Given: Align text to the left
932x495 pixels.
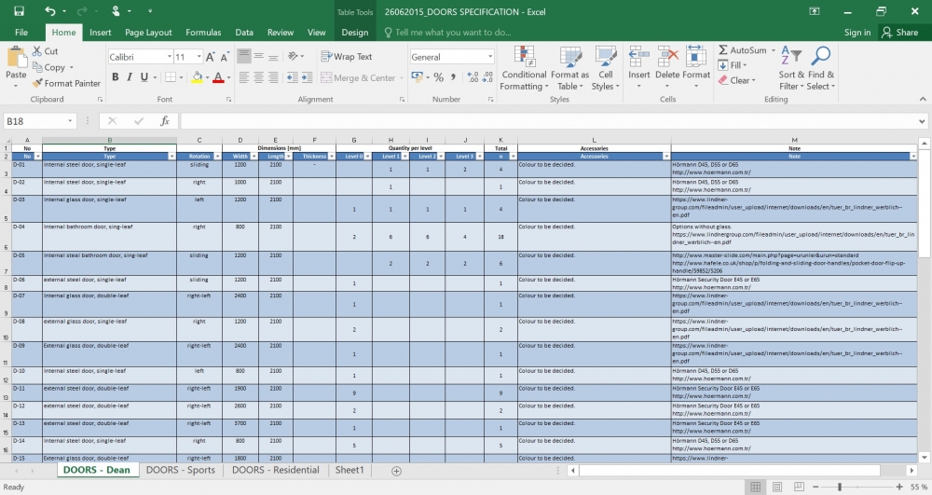Looking at the screenshot, I should [243, 77].
